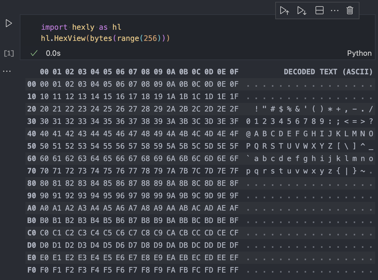Click hex byte C0 in data column
This screenshot has width=378, height=280.
(x=44, y=233)
